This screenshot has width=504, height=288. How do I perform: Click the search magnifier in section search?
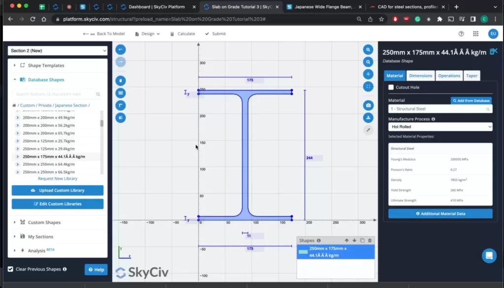point(98,94)
